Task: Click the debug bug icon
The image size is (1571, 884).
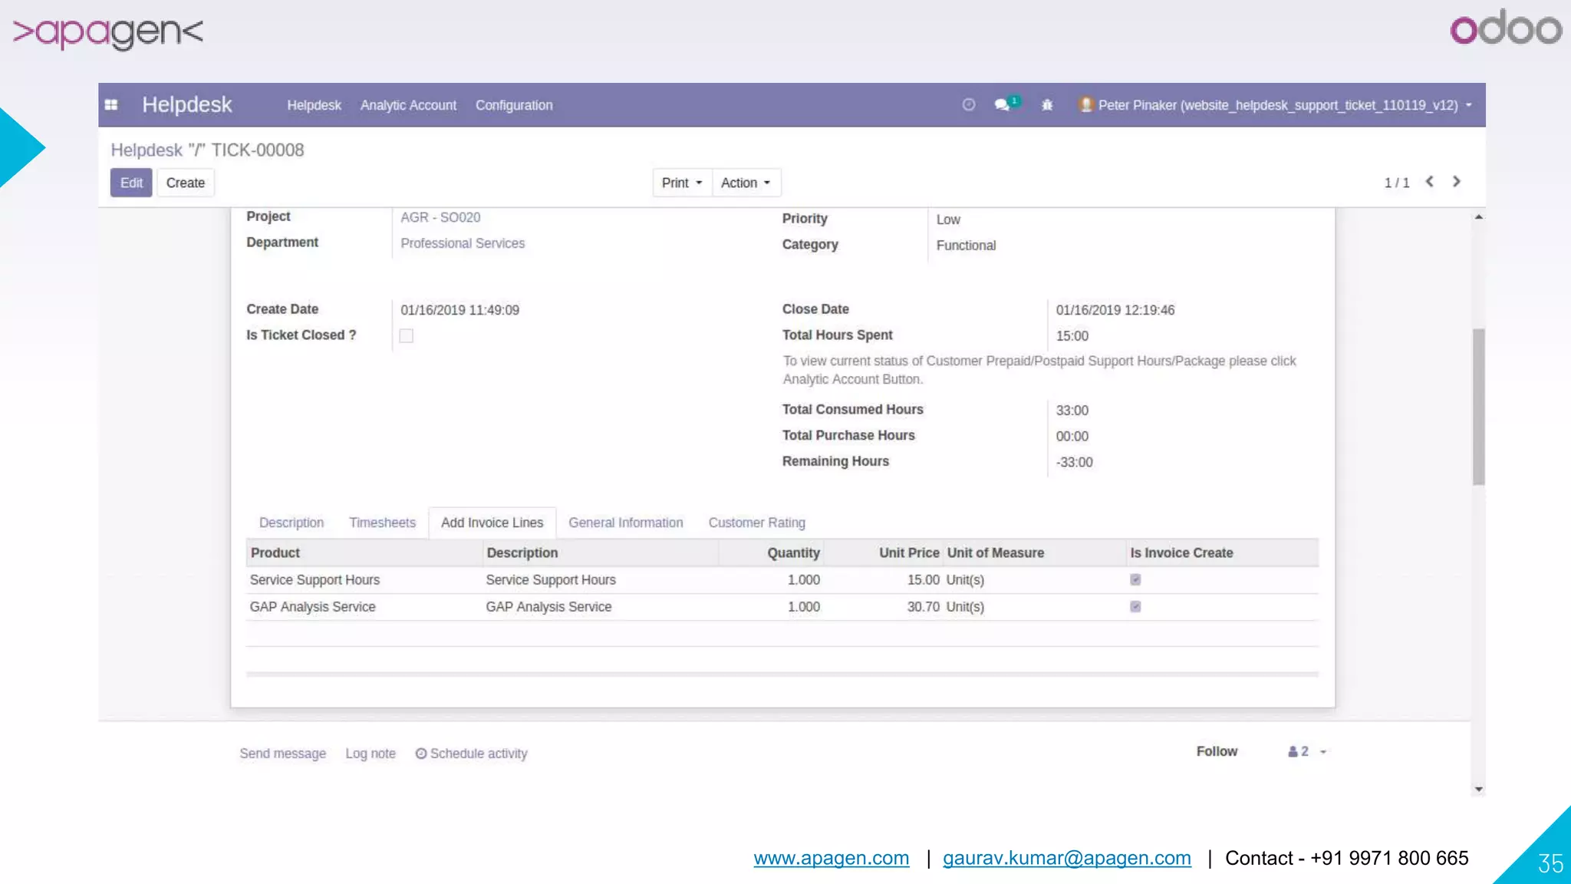Action: (1047, 105)
